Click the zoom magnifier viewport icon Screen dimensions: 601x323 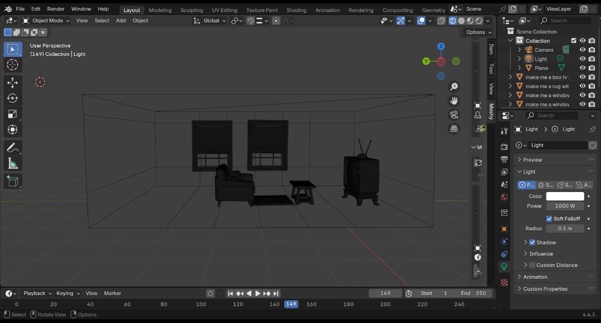454,87
